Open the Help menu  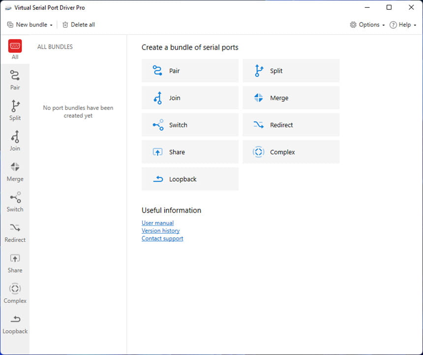click(x=403, y=25)
